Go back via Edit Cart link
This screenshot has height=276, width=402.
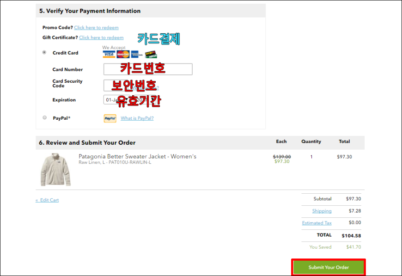pos(47,200)
